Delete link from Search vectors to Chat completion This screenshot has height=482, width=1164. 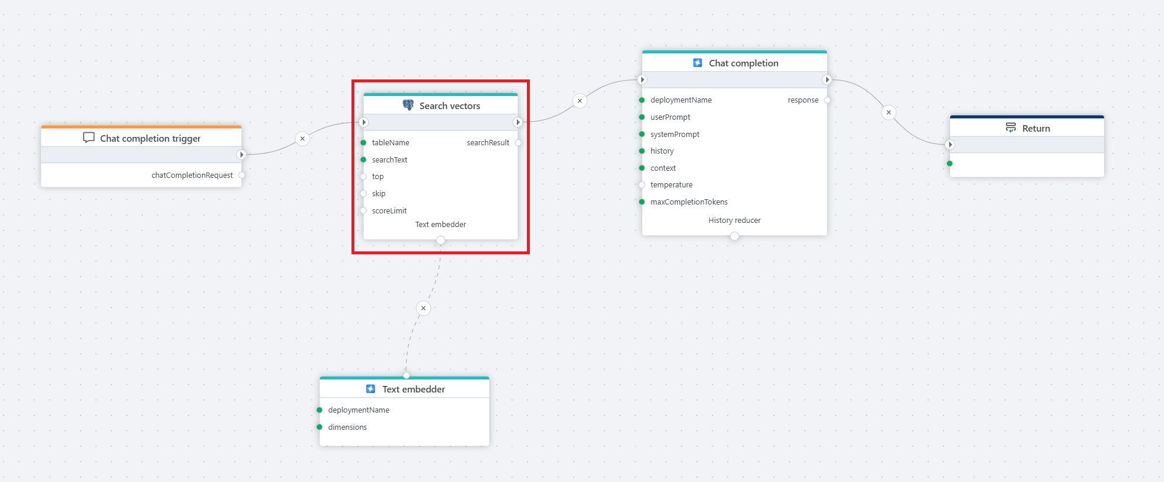tap(580, 101)
